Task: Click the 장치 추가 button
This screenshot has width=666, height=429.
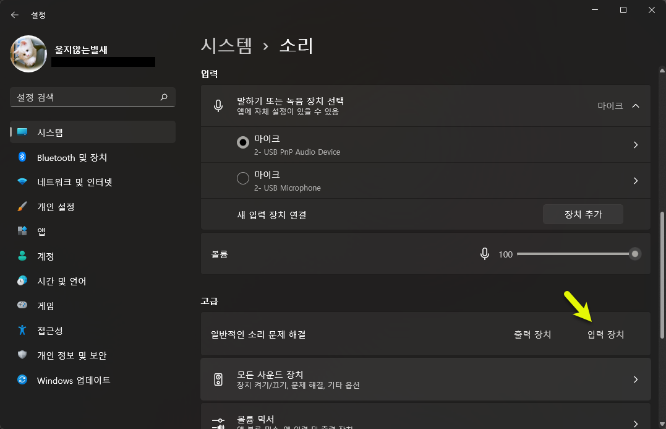Action: [x=583, y=214]
